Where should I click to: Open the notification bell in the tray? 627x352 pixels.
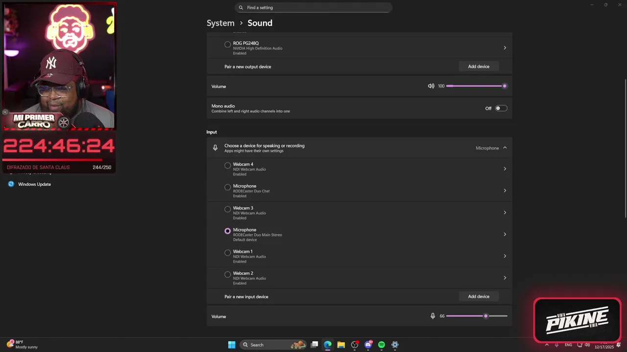coord(619,345)
